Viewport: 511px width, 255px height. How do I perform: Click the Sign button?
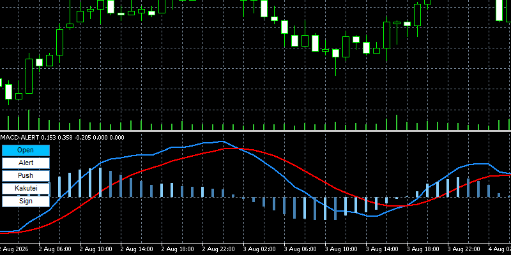pos(26,201)
